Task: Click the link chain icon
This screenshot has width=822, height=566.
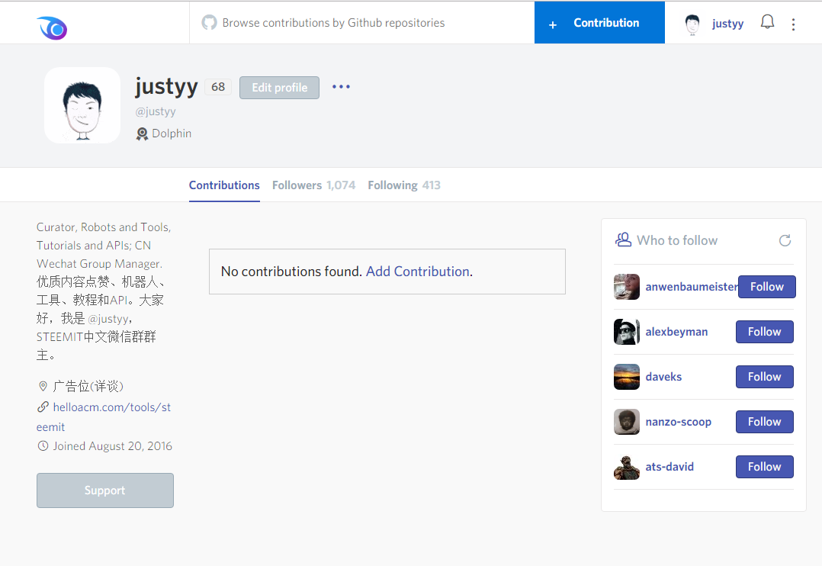Action: pyautogui.click(x=43, y=407)
